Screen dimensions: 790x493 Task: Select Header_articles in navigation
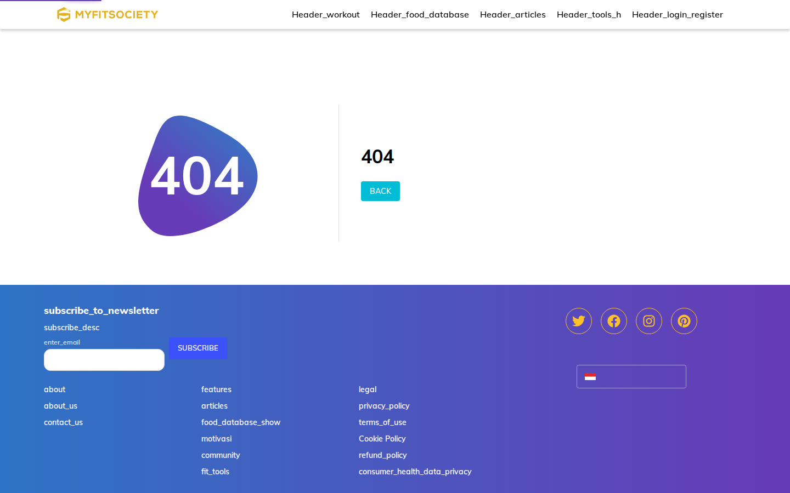pos(513,15)
